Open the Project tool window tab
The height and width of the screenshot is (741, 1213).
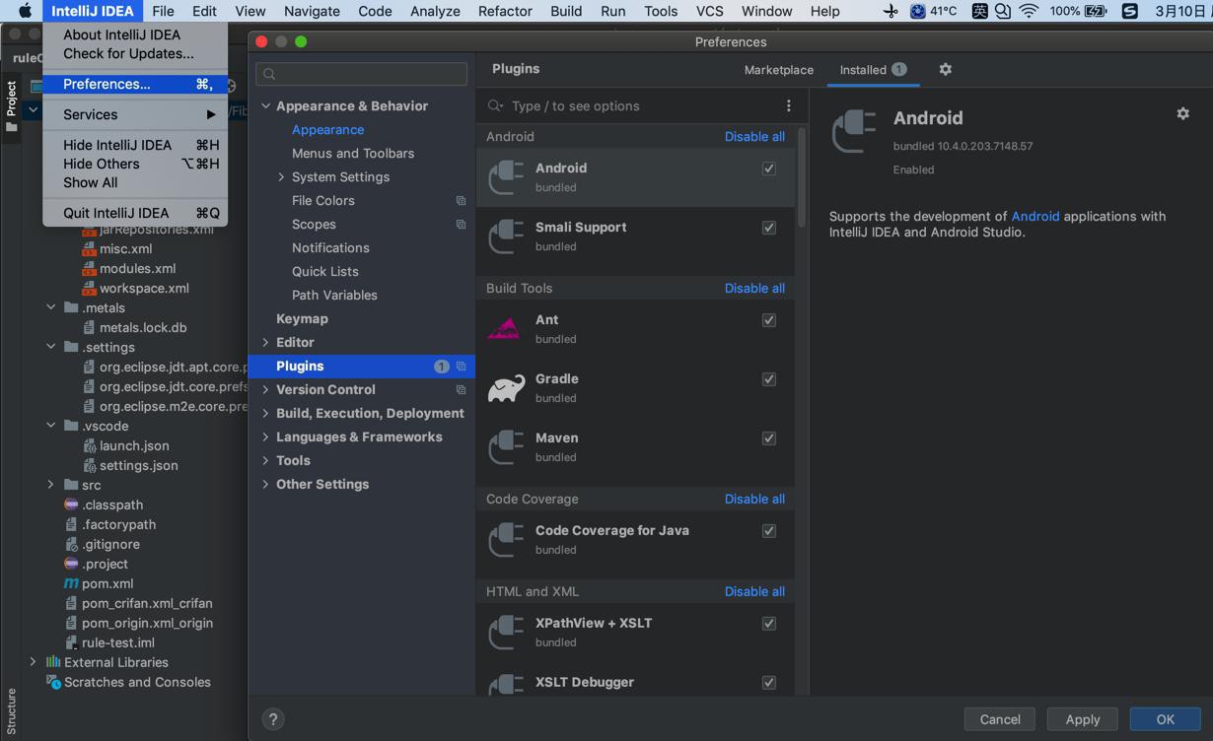11,106
